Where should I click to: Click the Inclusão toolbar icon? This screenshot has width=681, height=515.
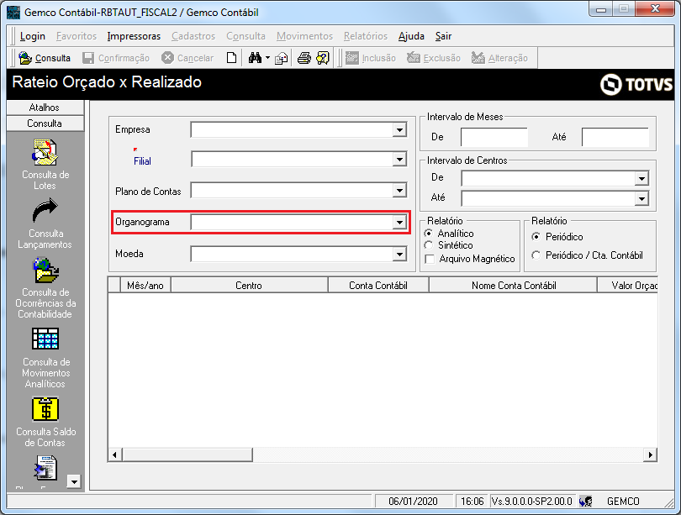click(351, 58)
